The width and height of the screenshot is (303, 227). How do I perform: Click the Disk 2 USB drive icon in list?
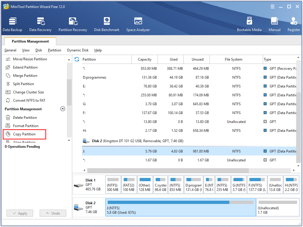click(86, 141)
